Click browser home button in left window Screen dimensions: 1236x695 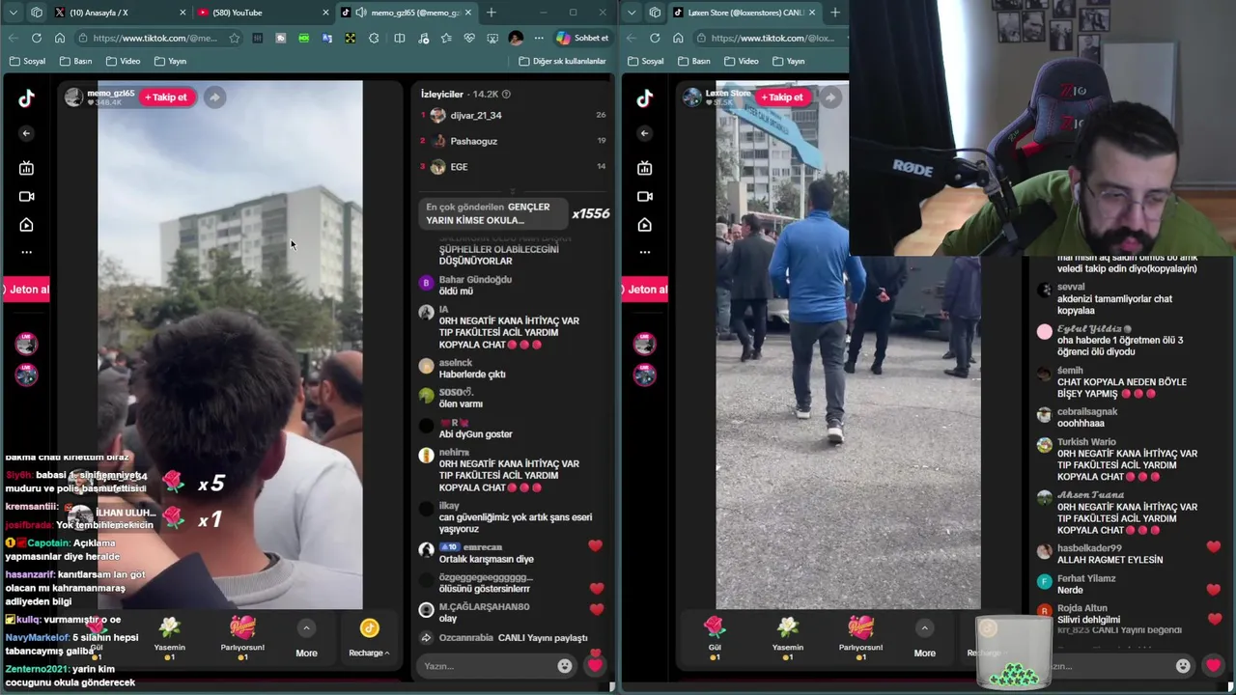click(x=60, y=38)
